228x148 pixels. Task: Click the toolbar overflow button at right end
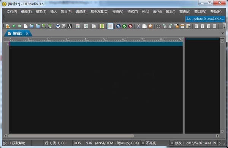click(x=224, y=26)
